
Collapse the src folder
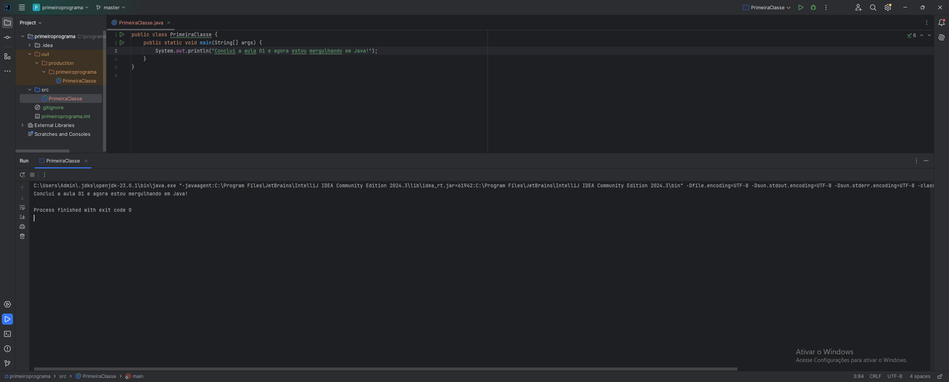30,90
